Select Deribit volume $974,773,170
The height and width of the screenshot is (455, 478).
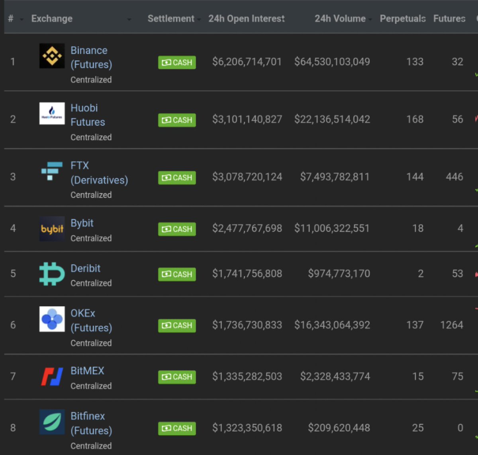(x=339, y=273)
